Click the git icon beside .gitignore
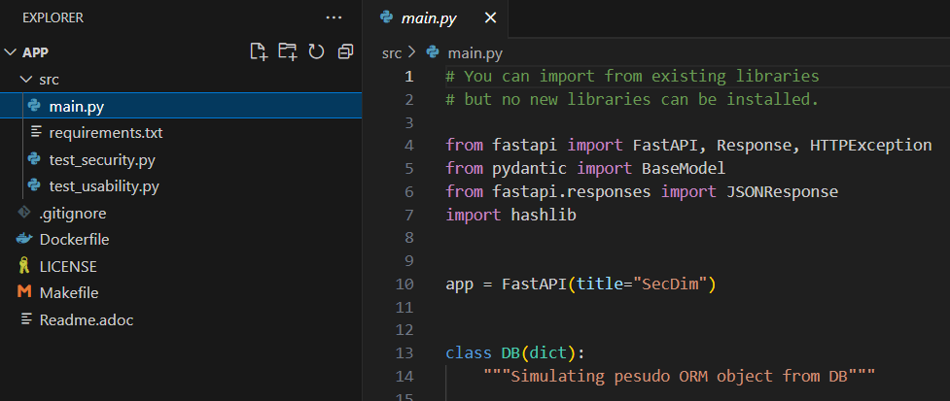 (x=24, y=213)
